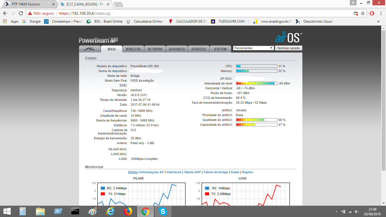Open the CALCULADOR DE DC bookmark
This screenshot has height=217, width=386.
[188, 21]
